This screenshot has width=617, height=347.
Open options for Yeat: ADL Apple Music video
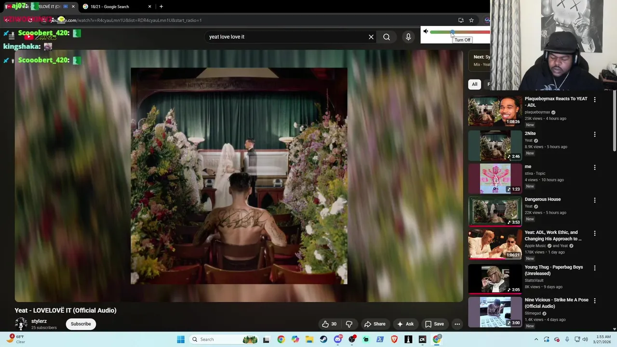[594, 233]
